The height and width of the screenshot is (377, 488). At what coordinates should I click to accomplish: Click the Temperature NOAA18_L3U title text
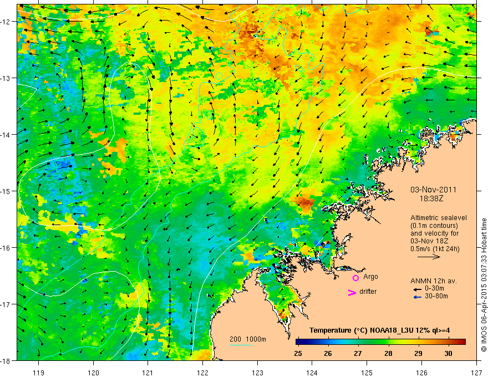pyautogui.click(x=379, y=330)
